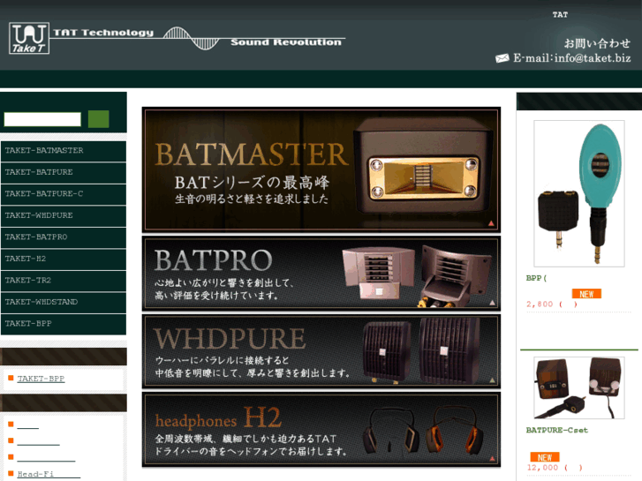Viewport: 642px width, 481px height.
Task: Open the TAKET-BATMASTER menu item
Action: [x=64, y=151]
